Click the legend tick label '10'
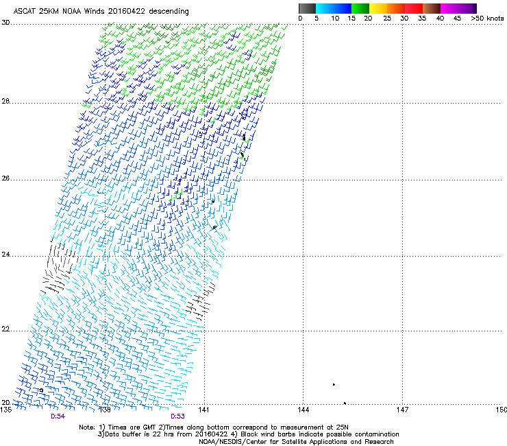The height and width of the screenshot is (446, 507). coord(335,19)
